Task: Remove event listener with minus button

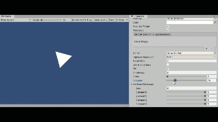Action: click(212, 48)
